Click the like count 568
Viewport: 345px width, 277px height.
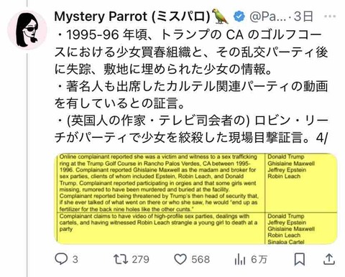pos(201,259)
